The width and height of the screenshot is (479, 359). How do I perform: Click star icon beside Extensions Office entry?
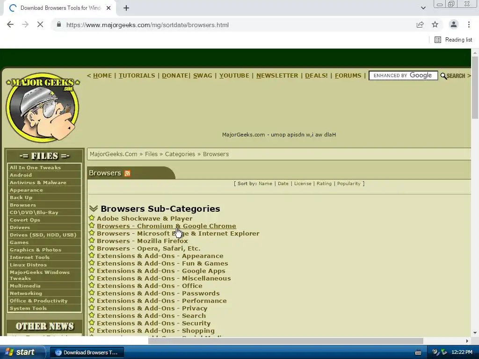(x=92, y=285)
